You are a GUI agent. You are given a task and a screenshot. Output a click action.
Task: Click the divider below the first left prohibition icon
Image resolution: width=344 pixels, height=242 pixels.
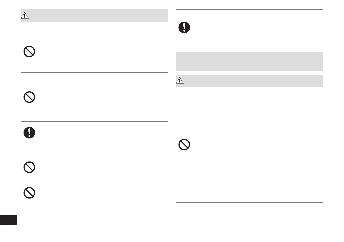click(94, 72)
